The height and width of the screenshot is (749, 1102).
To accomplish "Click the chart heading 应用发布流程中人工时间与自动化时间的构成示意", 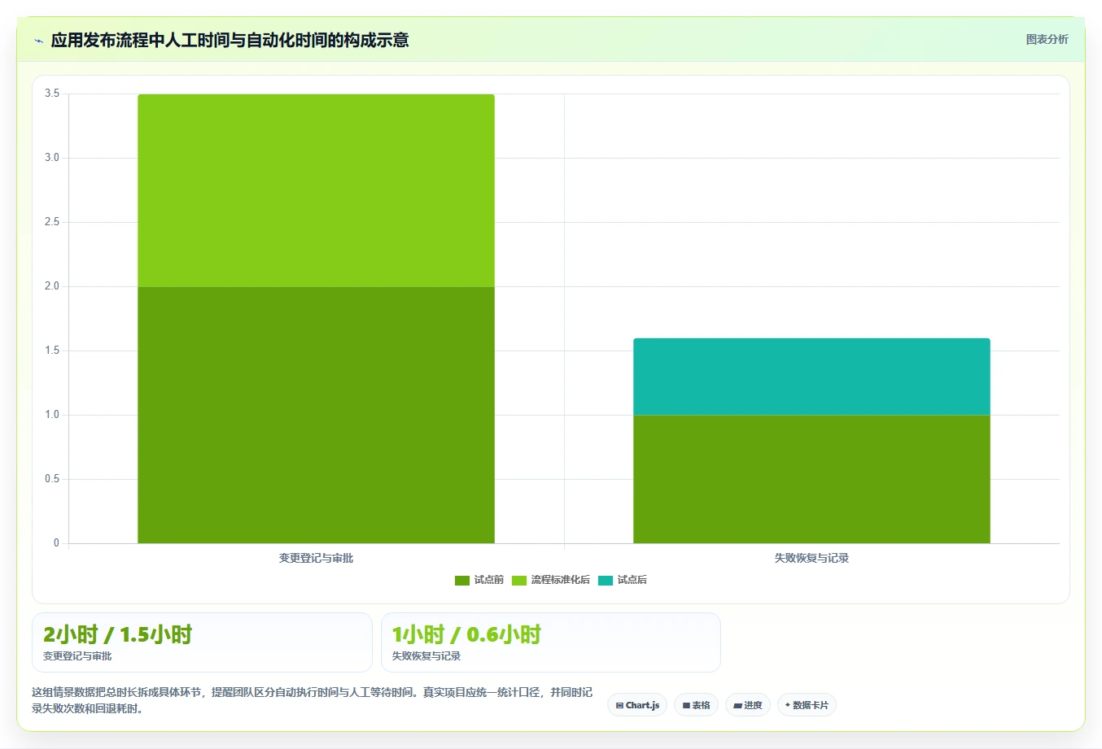I will coord(230,40).
